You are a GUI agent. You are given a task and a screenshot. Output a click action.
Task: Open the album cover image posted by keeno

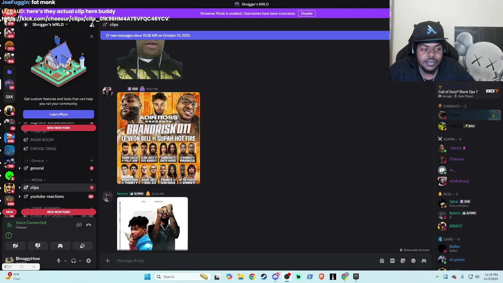pos(152,224)
